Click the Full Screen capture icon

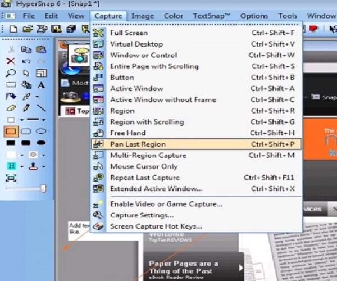tap(98, 33)
